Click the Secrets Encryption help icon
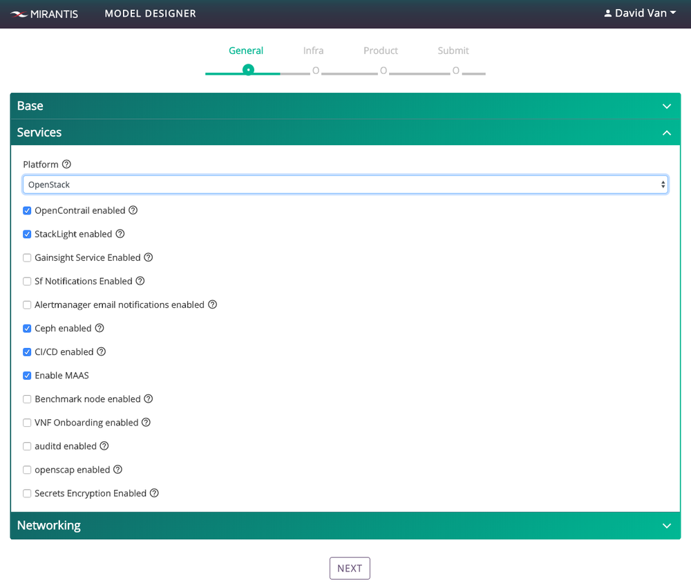The width and height of the screenshot is (691, 588). tap(153, 493)
